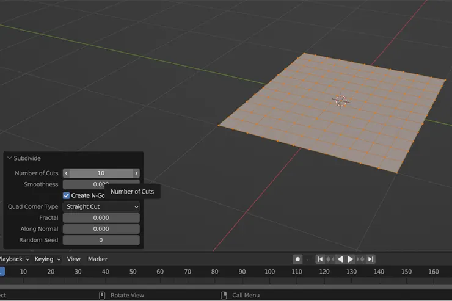Click the Random Seed input field
Image resolution: width=452 pixels, height=301 pixels.
click(101, 240)
